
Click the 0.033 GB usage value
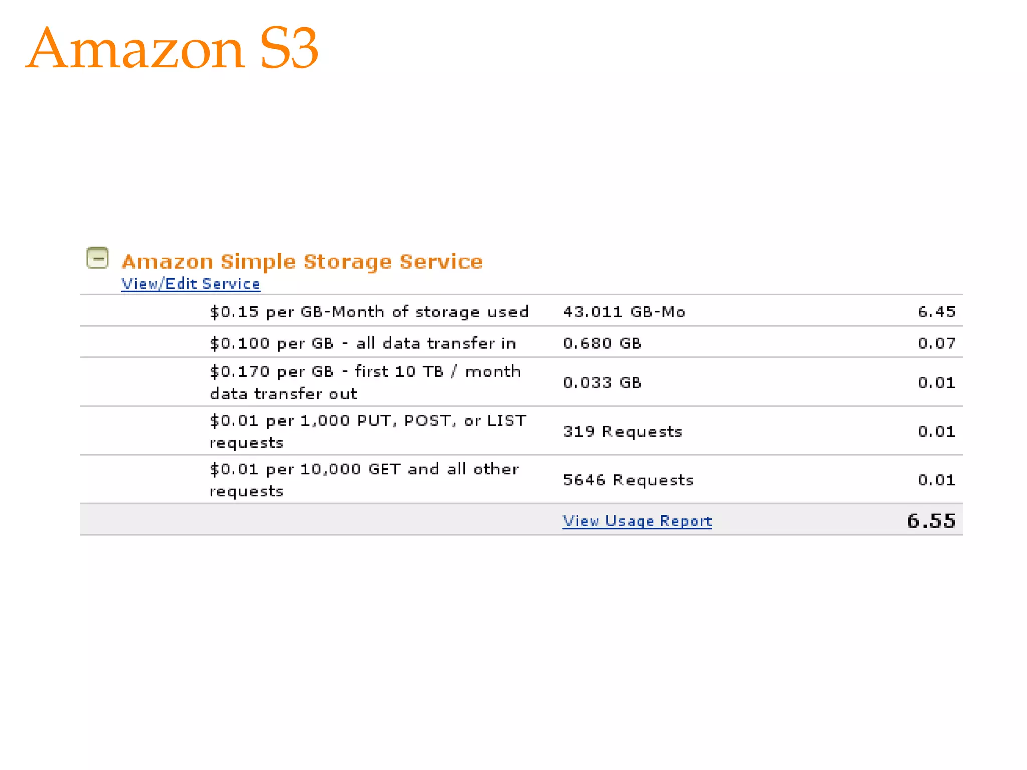(x=602, y=382)
